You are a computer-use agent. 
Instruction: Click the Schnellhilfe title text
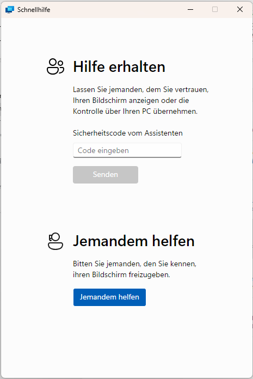pos(34,10)
